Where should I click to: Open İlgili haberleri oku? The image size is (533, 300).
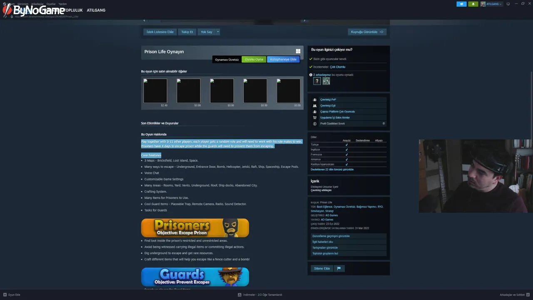click(349, 242)
